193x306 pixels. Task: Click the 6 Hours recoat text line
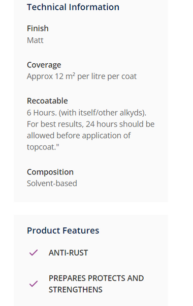86,113
